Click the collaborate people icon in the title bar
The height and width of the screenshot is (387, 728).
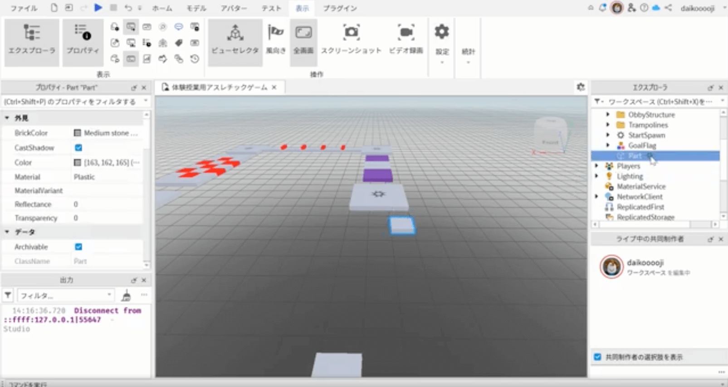(x=631, y=8)
